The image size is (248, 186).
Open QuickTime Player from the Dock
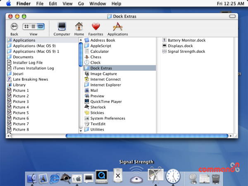click(101, 176)
